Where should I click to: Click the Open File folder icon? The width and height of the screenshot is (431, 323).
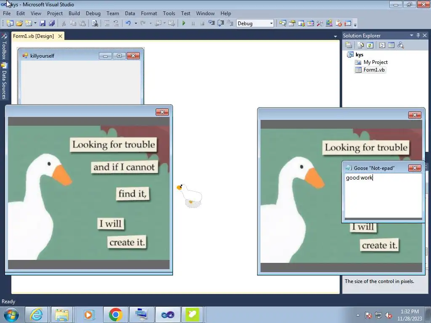[19, 24]
